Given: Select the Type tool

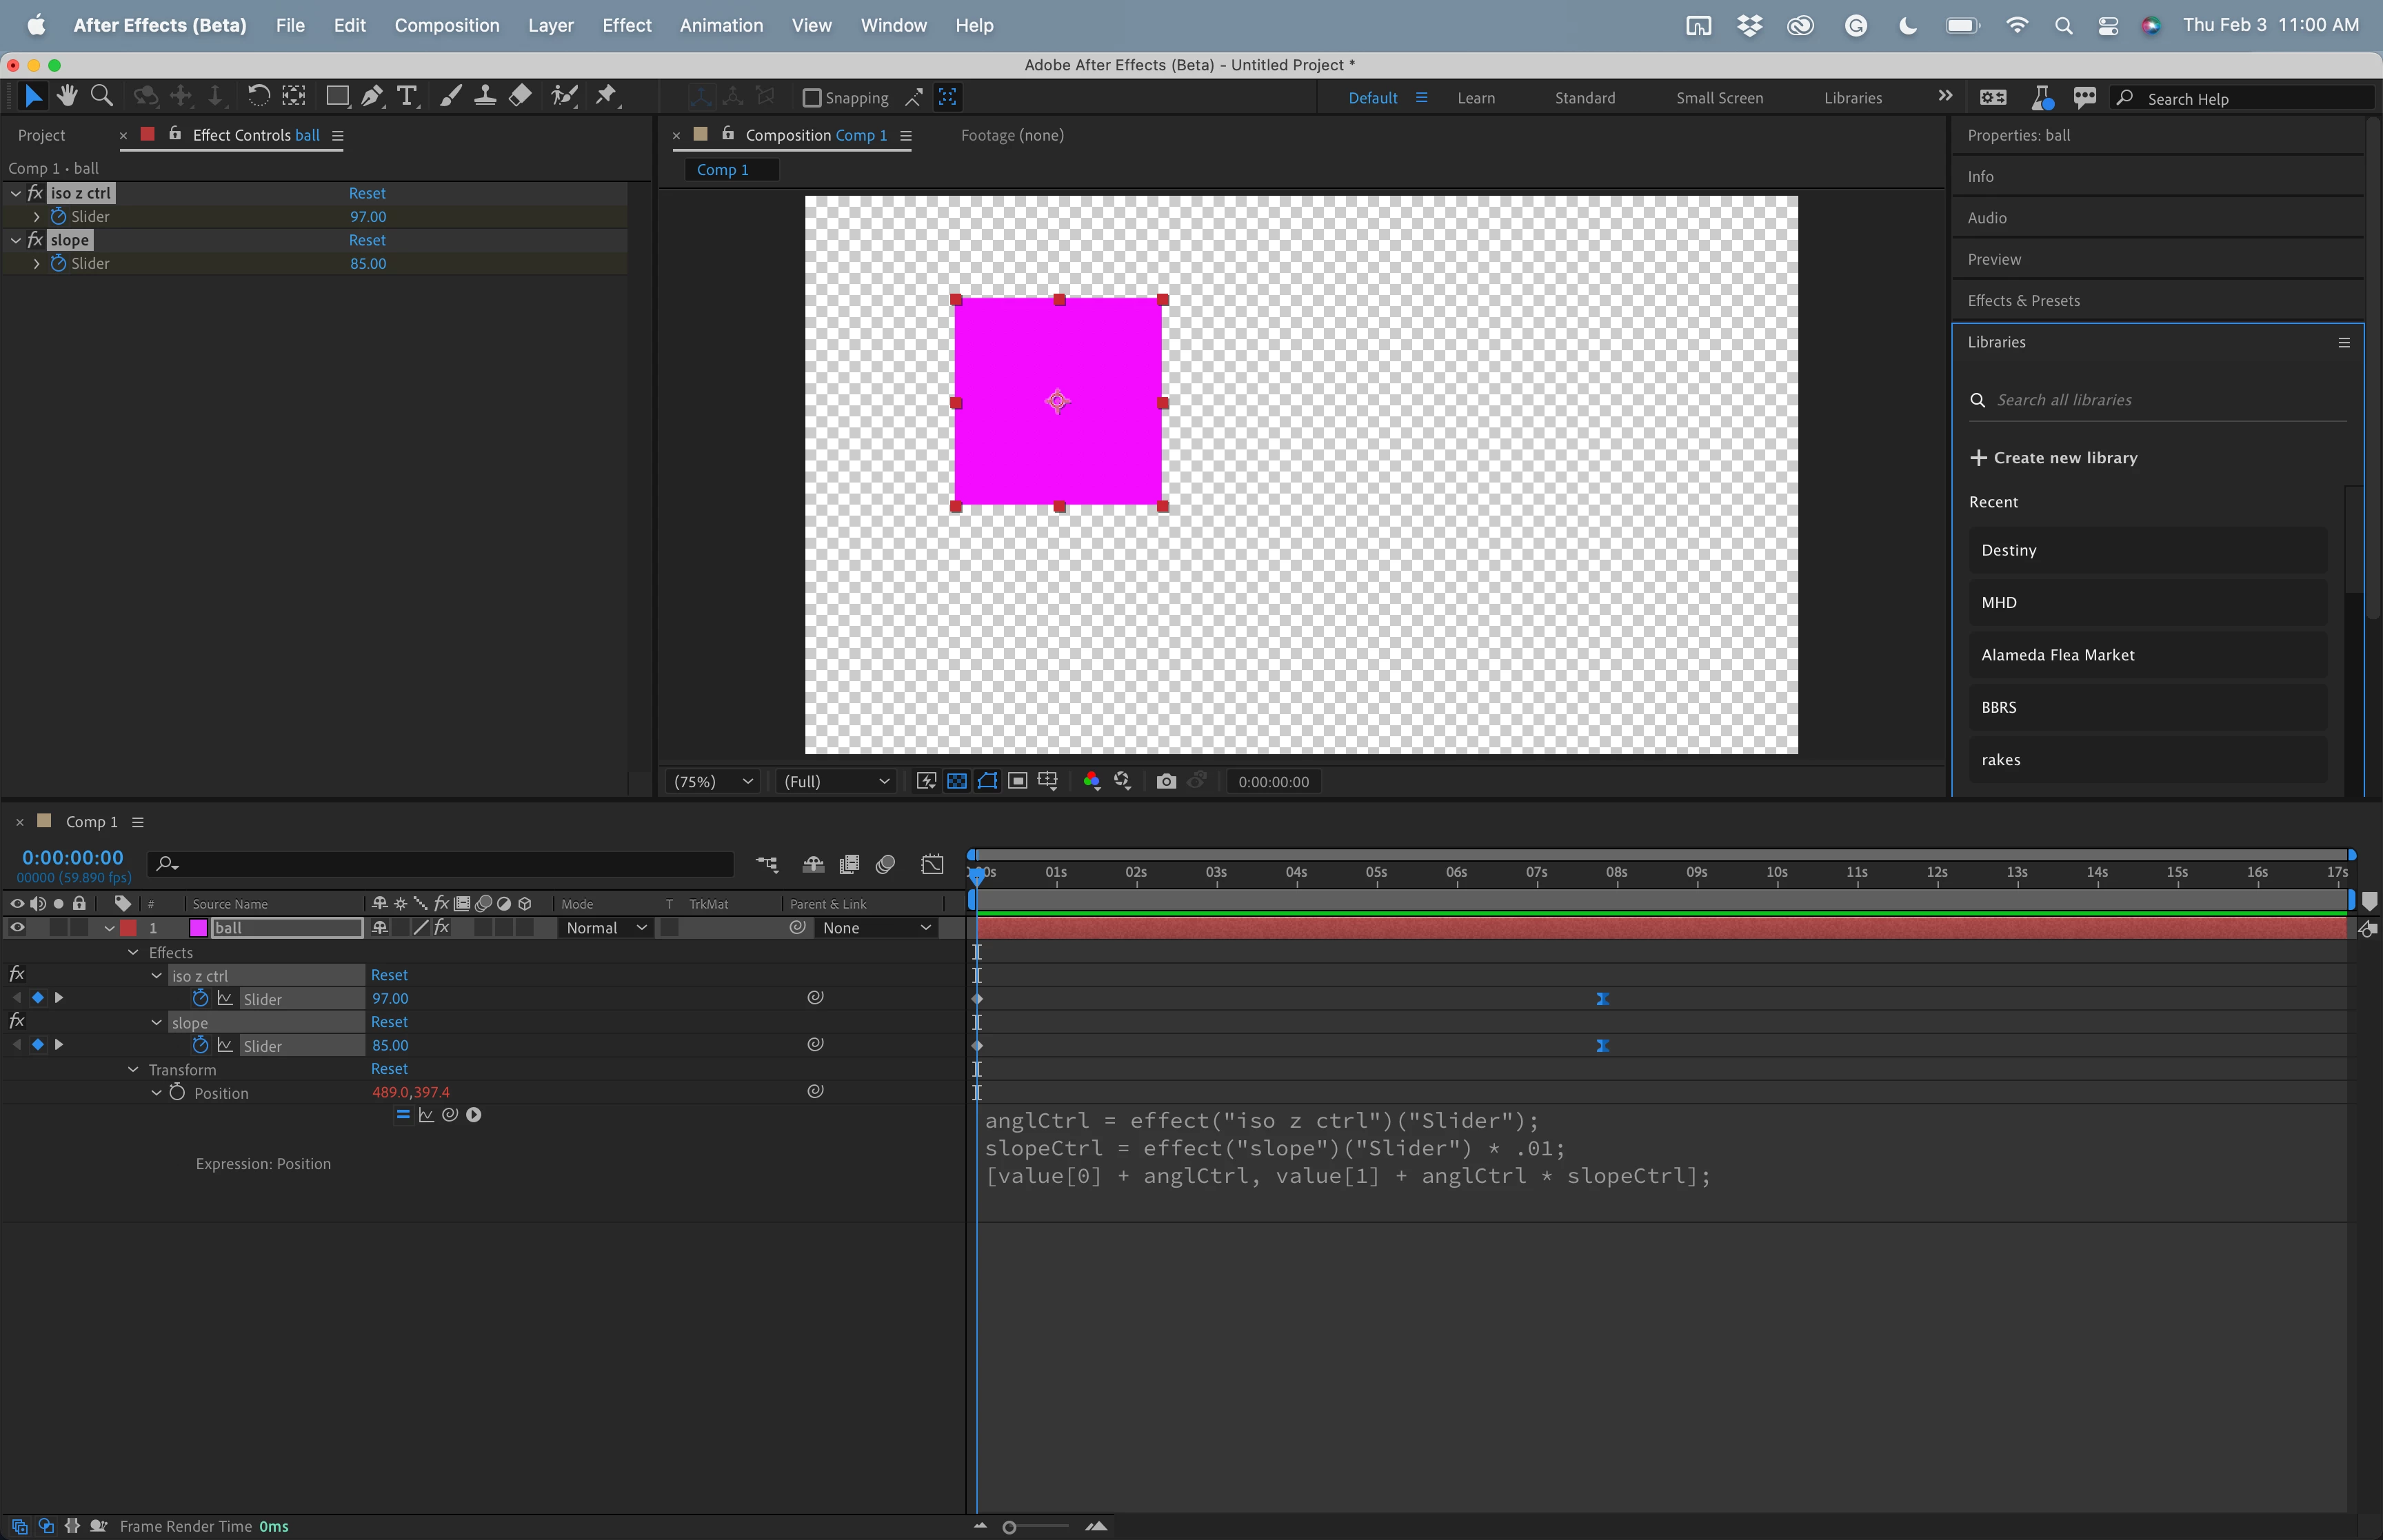Looking at the screenshot, I should click(x=406, y=96).
